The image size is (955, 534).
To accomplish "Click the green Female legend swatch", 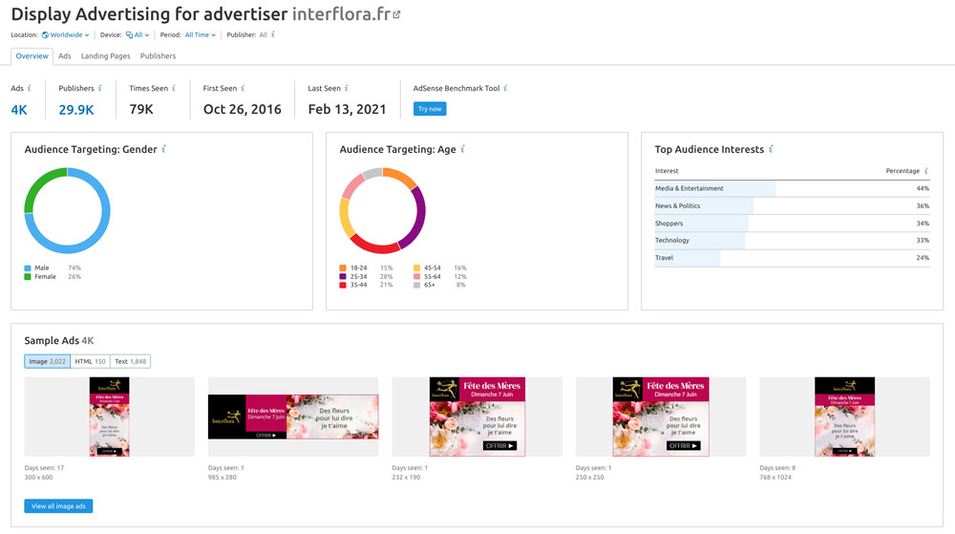I will 28,276.
